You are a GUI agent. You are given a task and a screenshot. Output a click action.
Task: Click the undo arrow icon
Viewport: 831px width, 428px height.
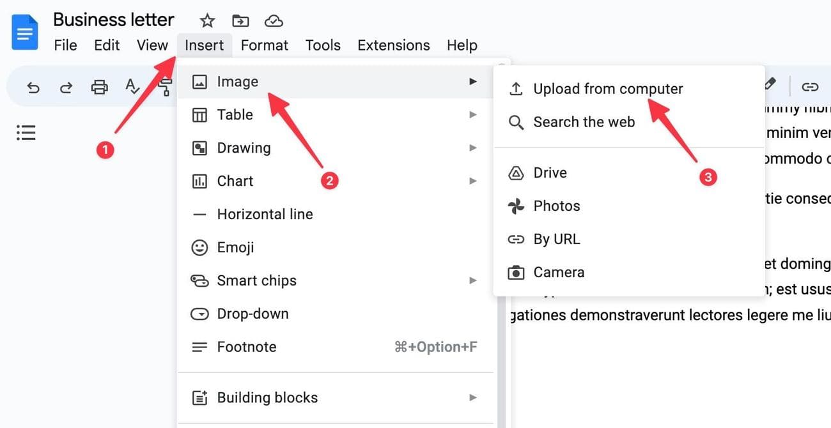[33, 88]
